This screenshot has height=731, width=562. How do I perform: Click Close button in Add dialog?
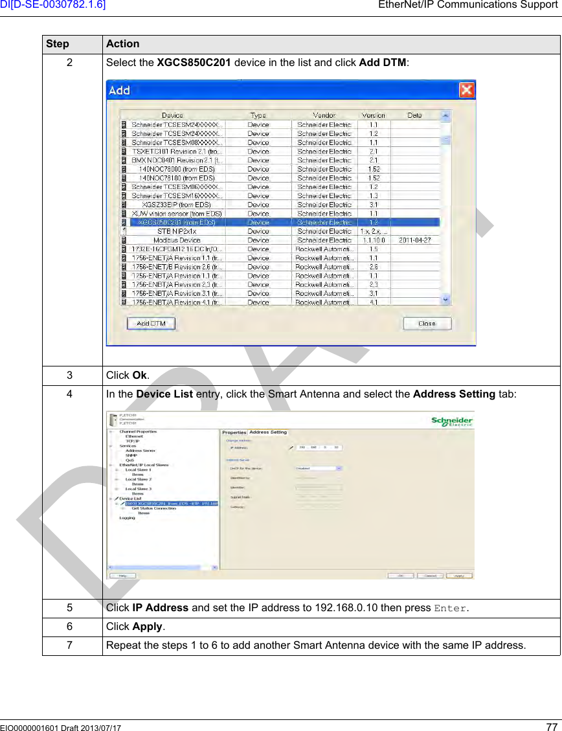coord(427,324)
